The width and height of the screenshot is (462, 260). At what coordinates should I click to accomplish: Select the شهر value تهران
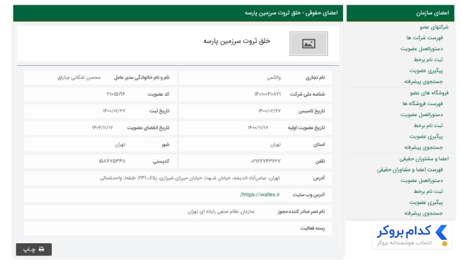coord(120,144)
